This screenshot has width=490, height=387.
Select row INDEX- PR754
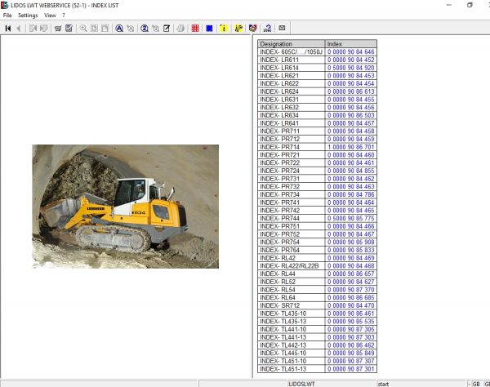tap(317, 242)
